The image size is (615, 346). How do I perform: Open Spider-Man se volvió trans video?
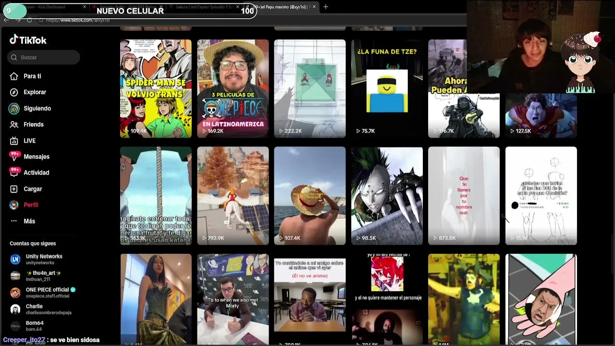(156, 88)
